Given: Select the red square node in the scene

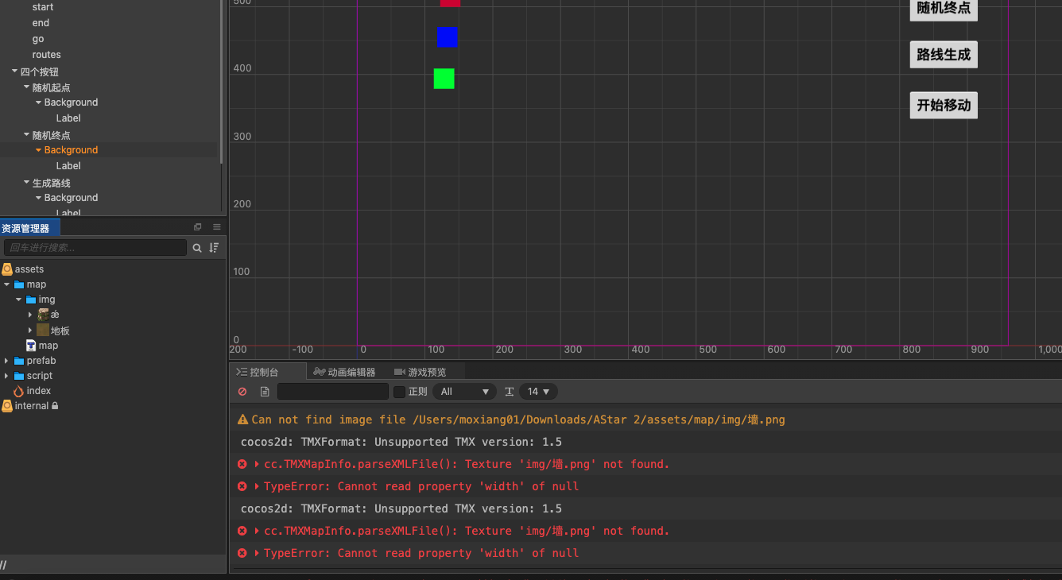Looking at the screenshot, I should click(x=451, y=3).
